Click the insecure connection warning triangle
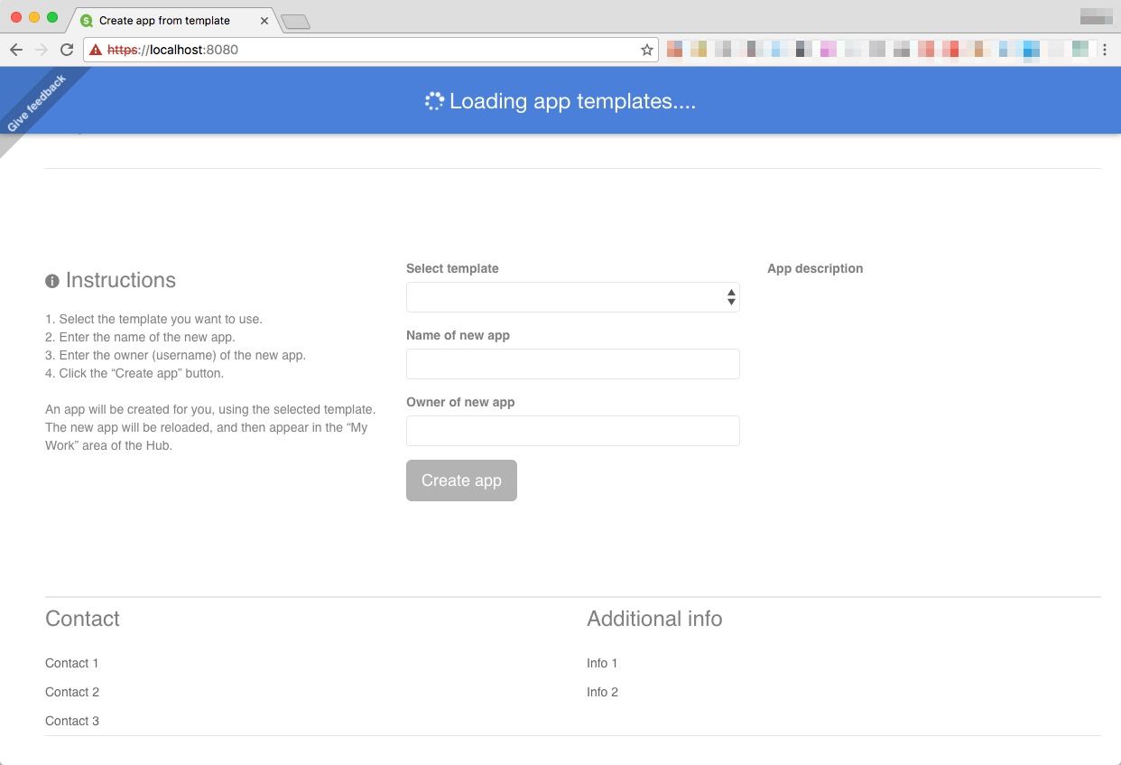The width and height of the screenshot is (1121, 765). click(x=96, y=50)
